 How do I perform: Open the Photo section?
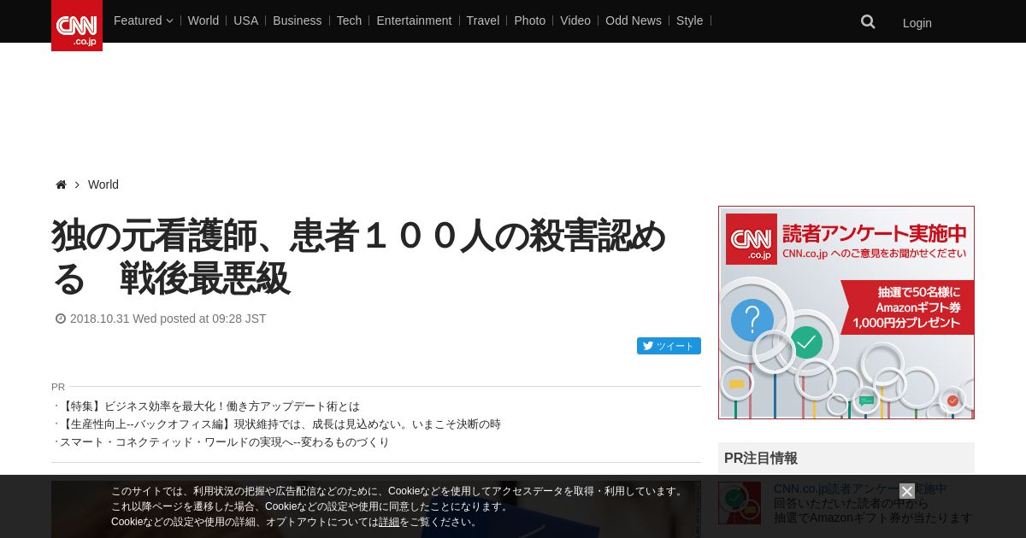(x=530, y=20)
